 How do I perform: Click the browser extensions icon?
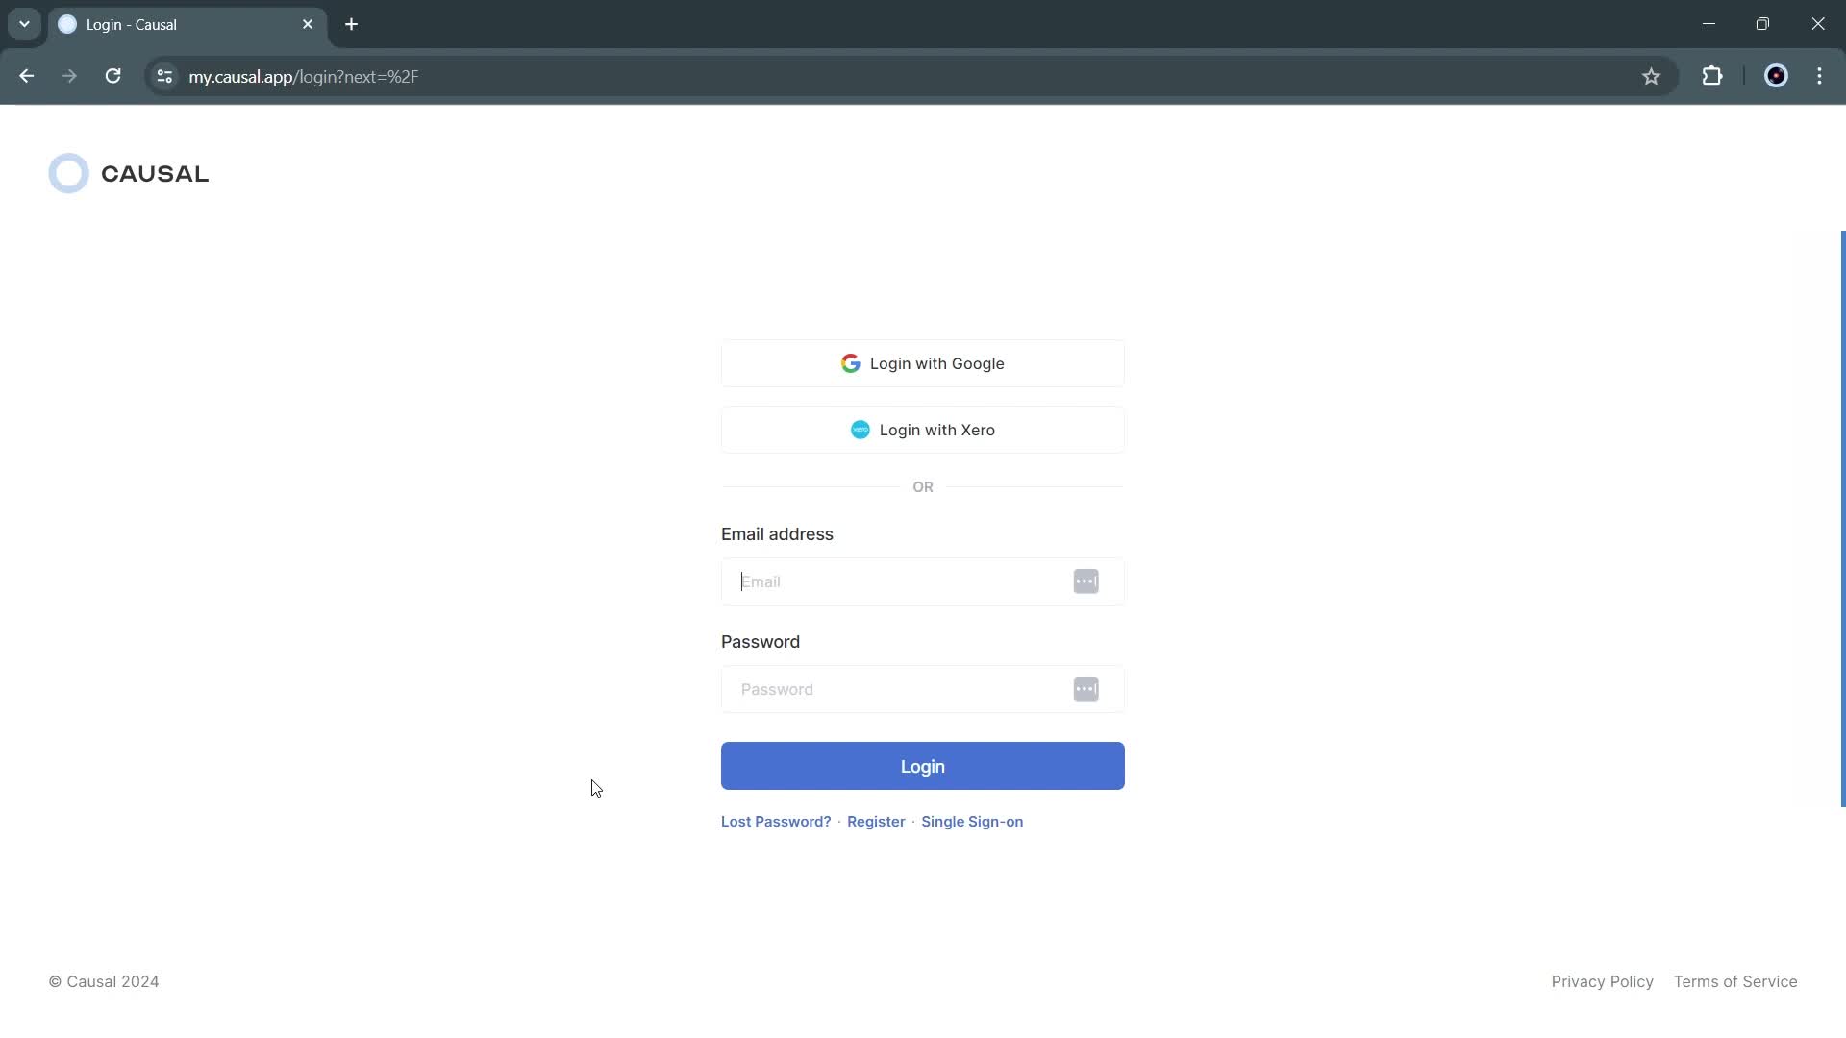[x=1713, y=76]
